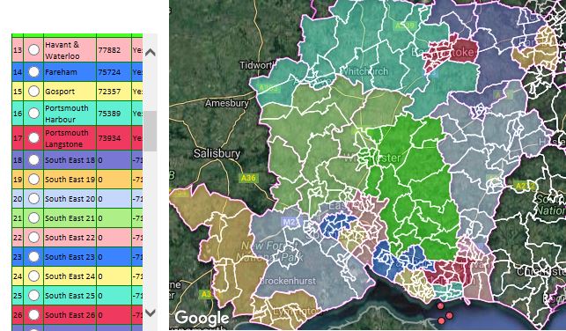The image size is (566, 331).
Task: Click the South East 25 name cell
Action: point(70,296)
